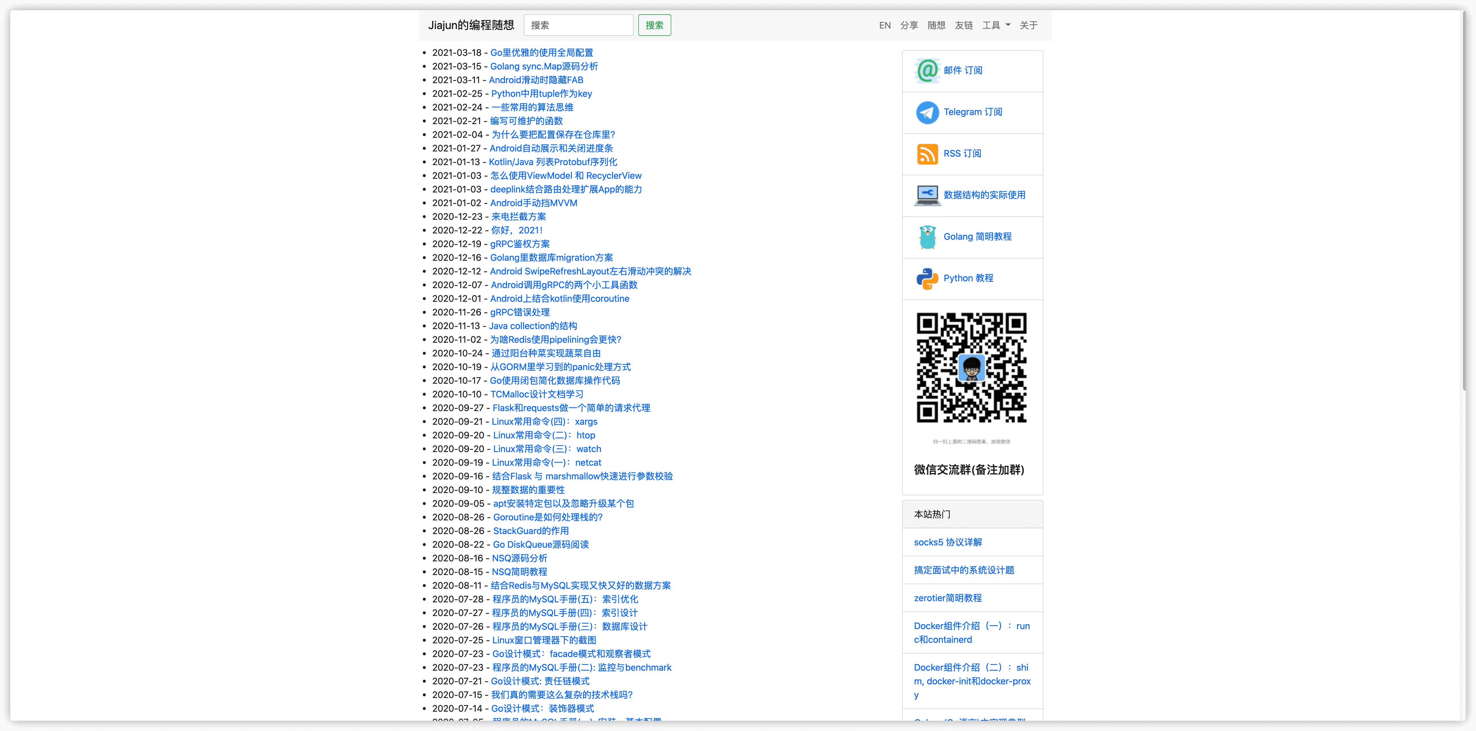Open post Linux常用命令(四): xargs
Image resolution: width=1476 pixels, height=731 pixels.
(x=544, y=422)
